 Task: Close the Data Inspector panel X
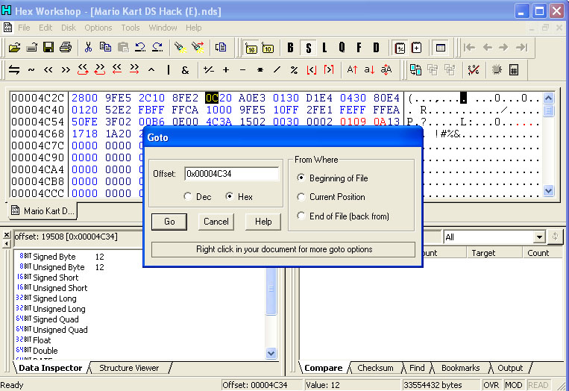(x=6, y=235)
